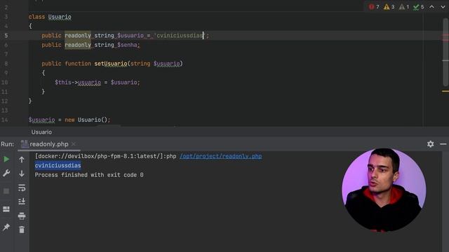Click the stop process square icon
Viewport: 449px width, 252px height.
click(x=6, y=191)
